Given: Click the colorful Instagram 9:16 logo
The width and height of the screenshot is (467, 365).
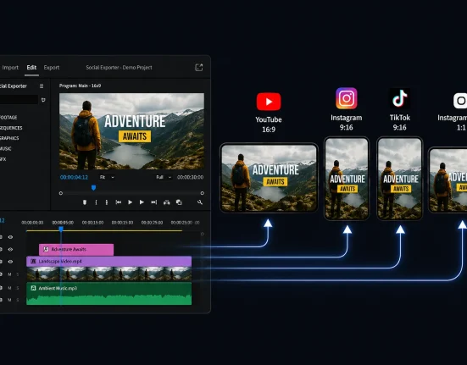Looking at the screenshot, I should pyautogui.click(x=347, y=98).
